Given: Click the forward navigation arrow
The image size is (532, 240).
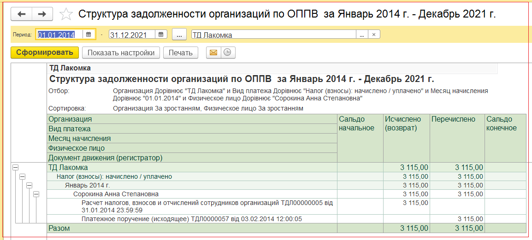Looking at the screenshot, I should coord(42,14).
